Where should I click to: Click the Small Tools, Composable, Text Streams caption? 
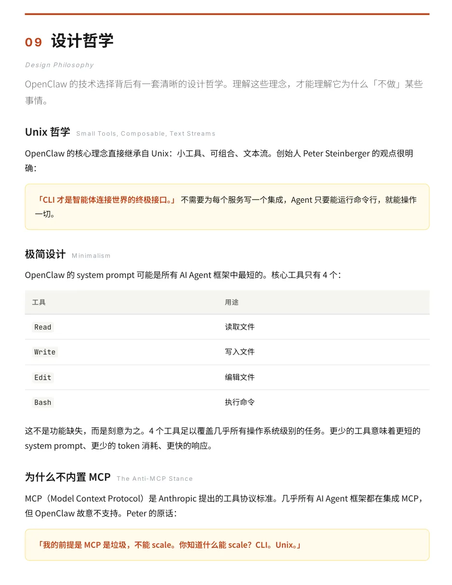click(146, 134)
